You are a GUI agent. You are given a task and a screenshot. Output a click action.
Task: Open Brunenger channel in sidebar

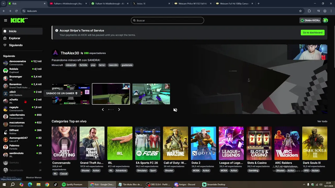click(x=22, y=78)
